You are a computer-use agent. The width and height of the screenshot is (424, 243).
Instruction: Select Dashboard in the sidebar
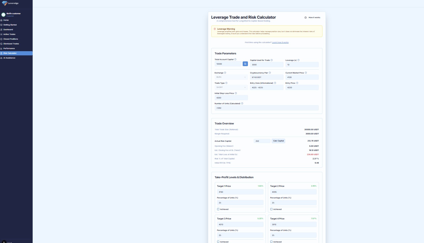(x=8, y=30)
